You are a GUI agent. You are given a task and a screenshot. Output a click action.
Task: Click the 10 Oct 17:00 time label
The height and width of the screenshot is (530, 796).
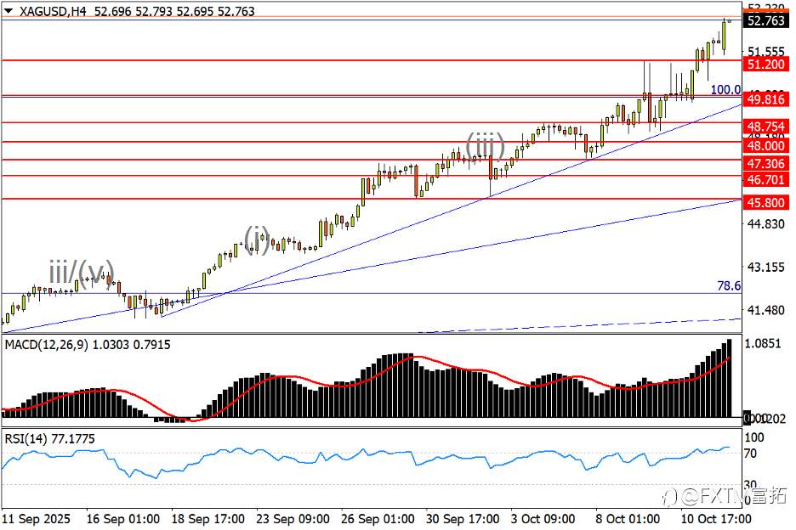click(716, 519)
